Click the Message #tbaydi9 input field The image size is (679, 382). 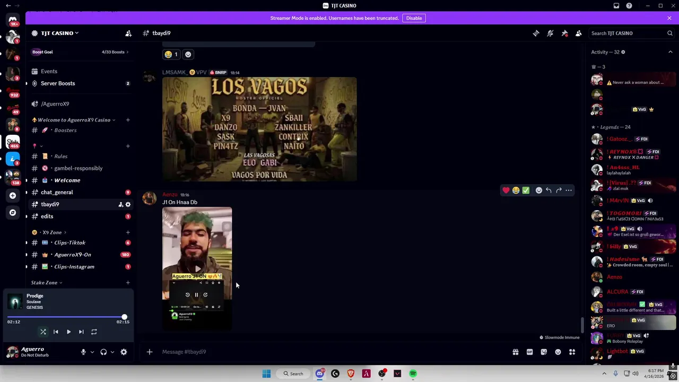(334, 352)
